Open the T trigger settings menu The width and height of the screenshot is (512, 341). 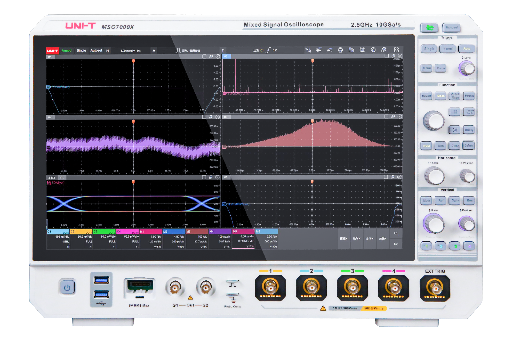click(223, 50)
